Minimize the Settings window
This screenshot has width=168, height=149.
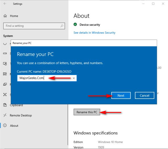coord(143,4)
